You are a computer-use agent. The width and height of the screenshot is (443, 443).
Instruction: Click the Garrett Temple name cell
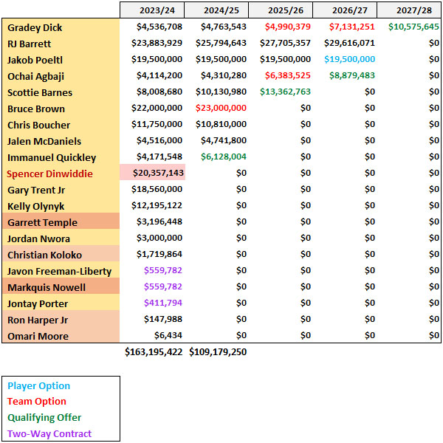pos(61,222)
